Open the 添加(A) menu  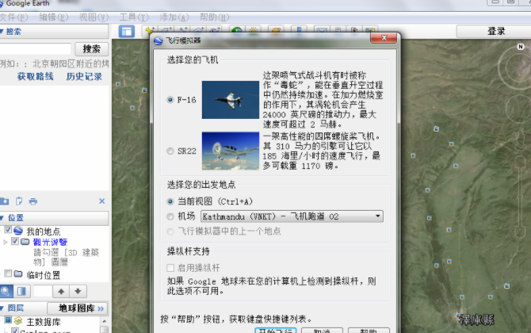click(174, 17)
